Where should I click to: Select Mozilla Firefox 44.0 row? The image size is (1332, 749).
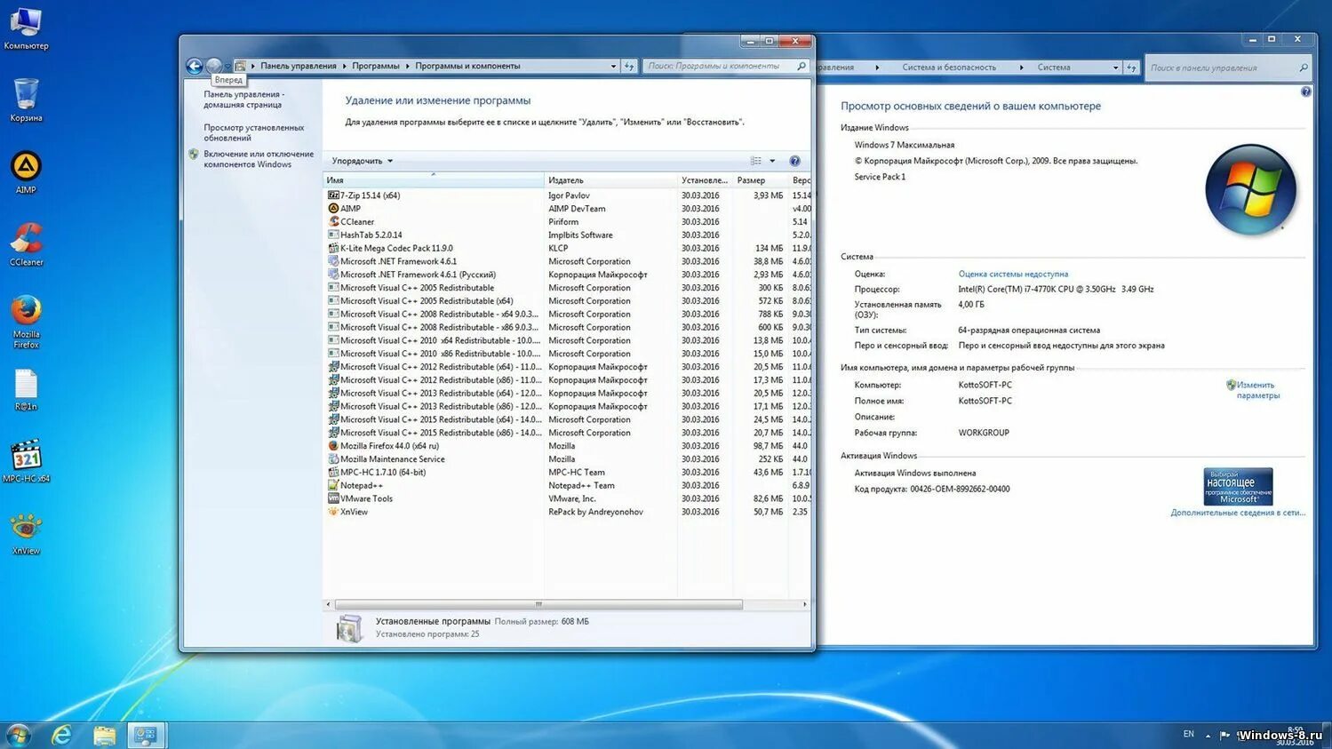click(x=568, y=446)
